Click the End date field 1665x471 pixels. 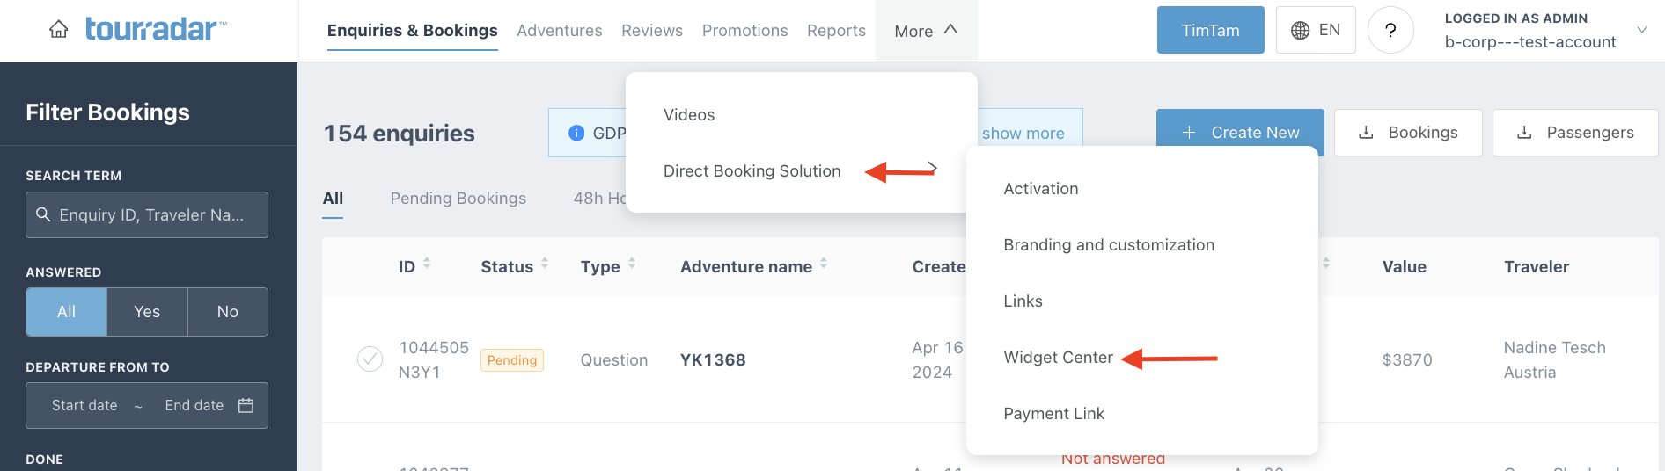(x=194, y=405)
